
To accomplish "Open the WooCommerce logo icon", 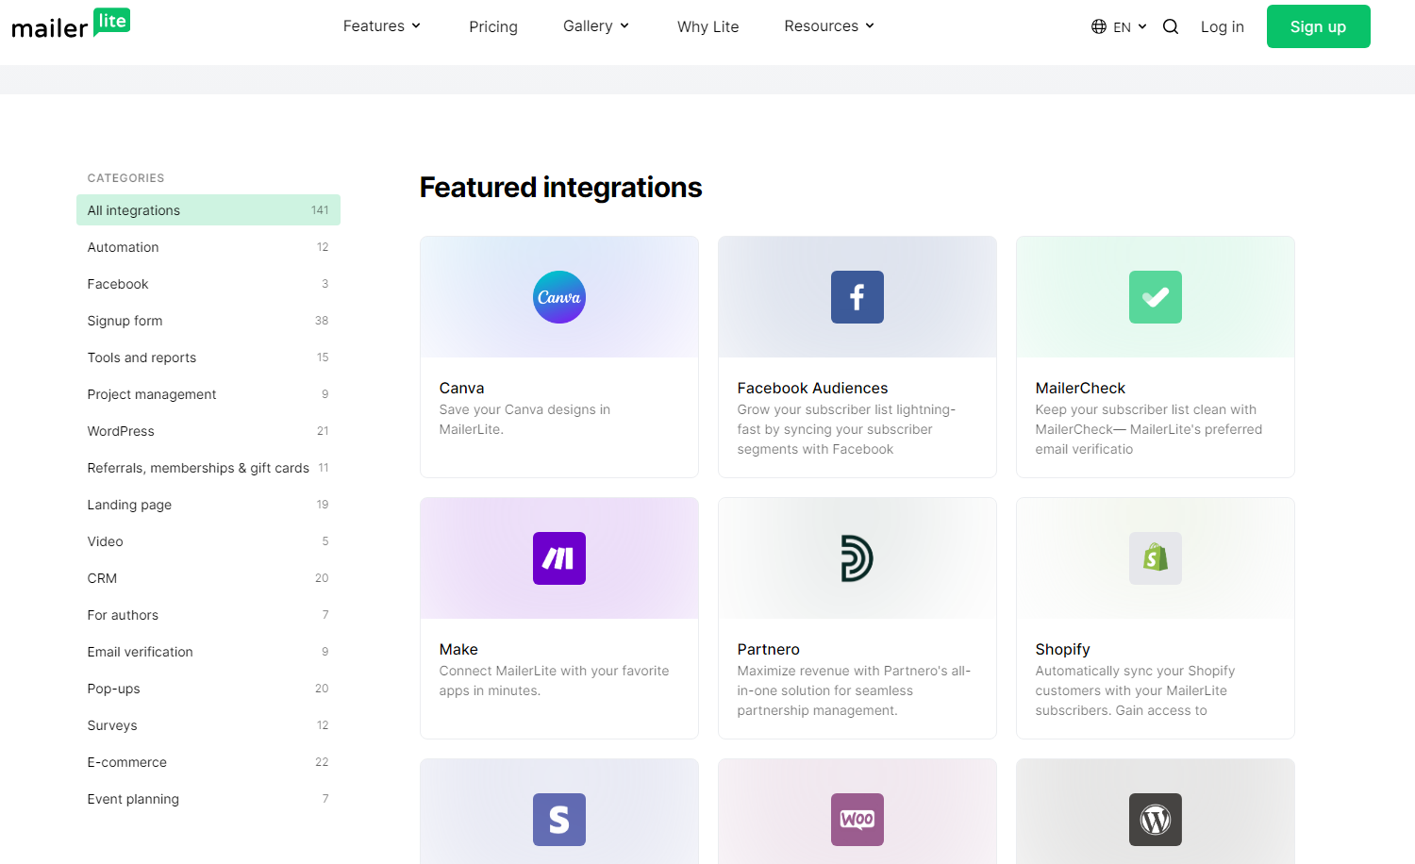I will 857,820.
